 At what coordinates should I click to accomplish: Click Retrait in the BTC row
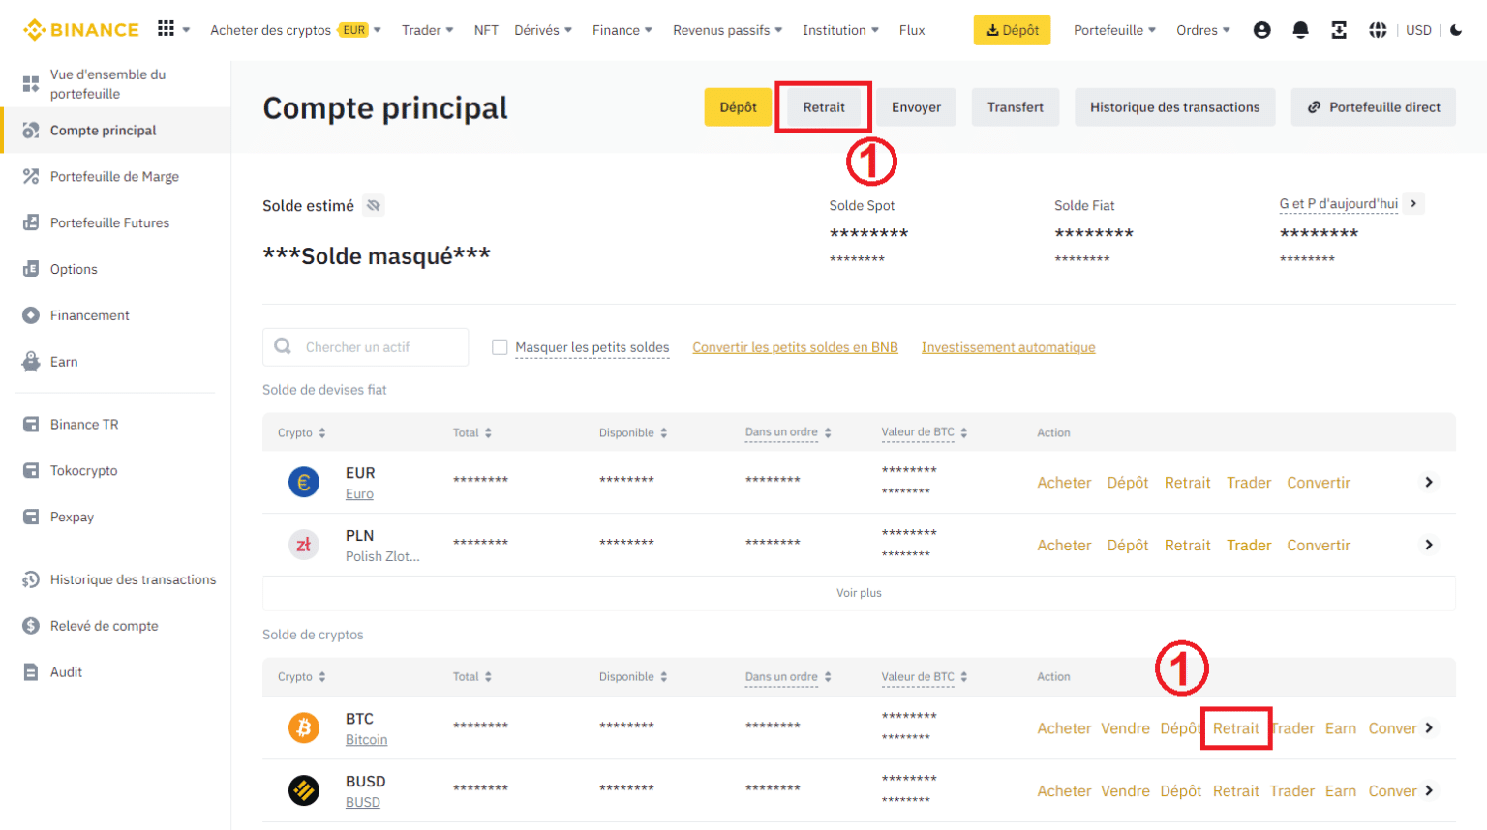pyautogui.click(x=1236, y=728)
